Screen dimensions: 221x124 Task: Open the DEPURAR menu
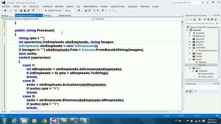[59, 7]
